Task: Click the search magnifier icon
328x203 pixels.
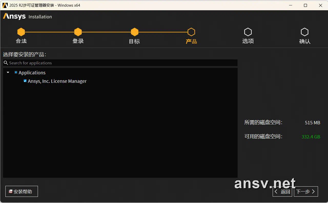Action: point(6,63)
